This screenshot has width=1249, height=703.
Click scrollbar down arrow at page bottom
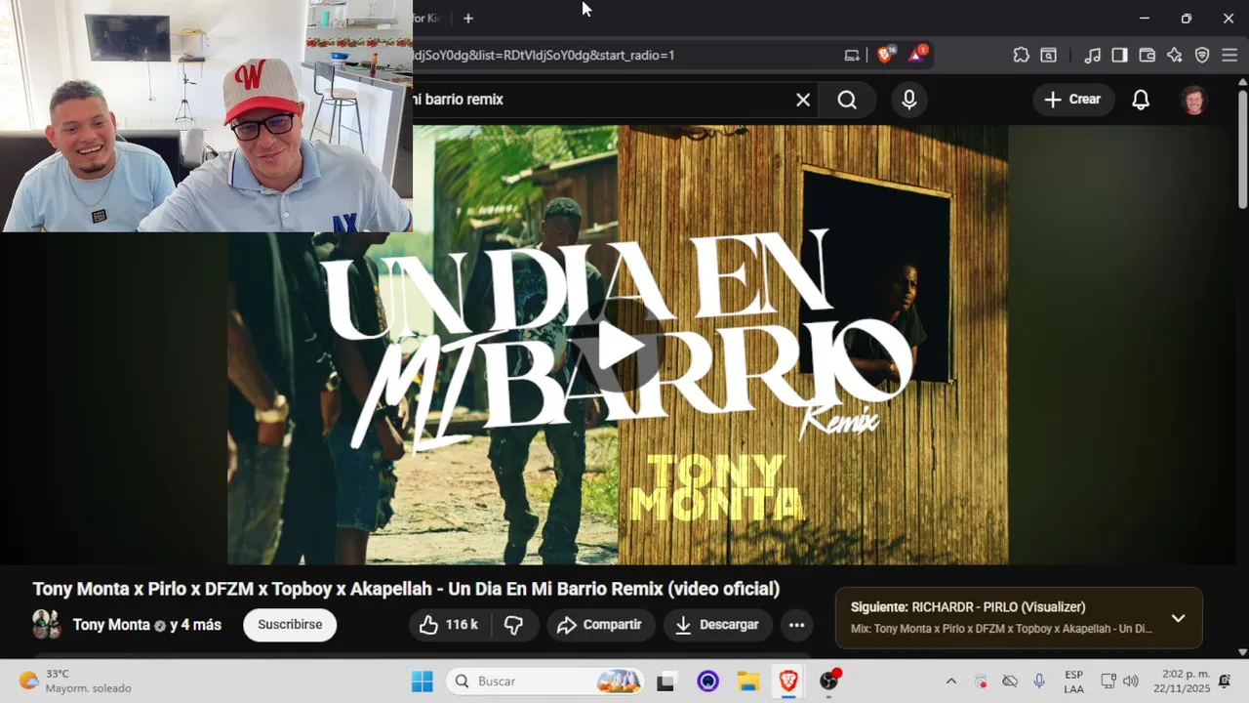pyautogui.click(x=1242, y=652)
